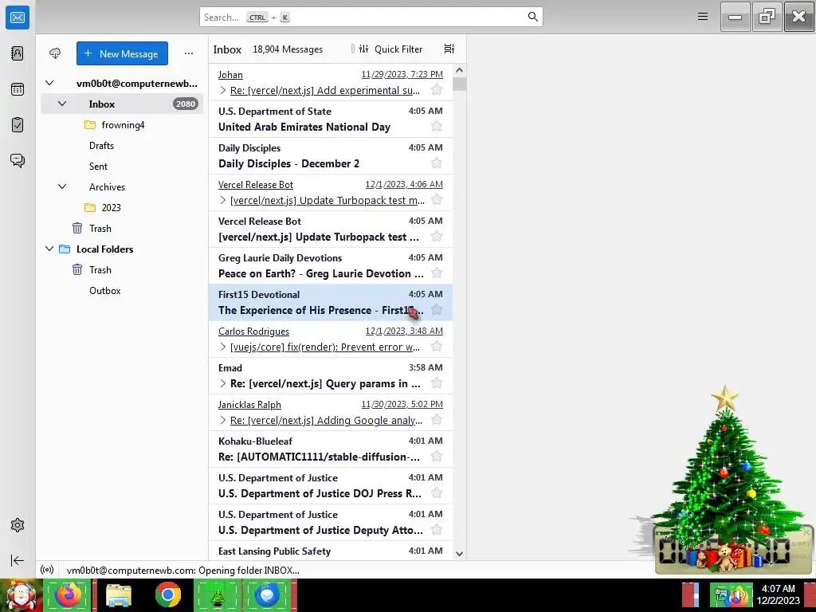The width and height of the screenshot is (816, 612).
Task: Click the Thunderbird taskbar icon
Action: [267, 594]
